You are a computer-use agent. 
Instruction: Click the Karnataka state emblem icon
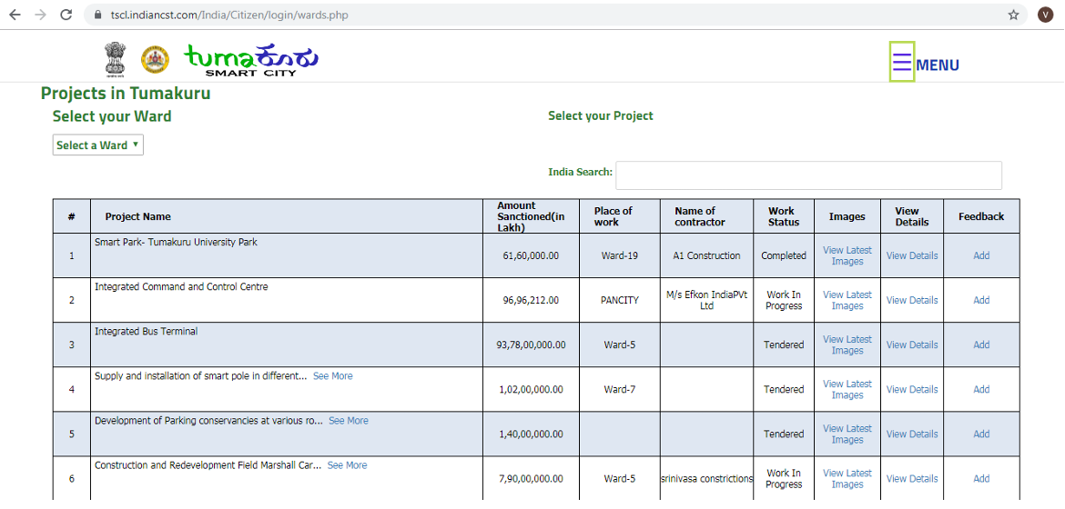pos(155,60)
